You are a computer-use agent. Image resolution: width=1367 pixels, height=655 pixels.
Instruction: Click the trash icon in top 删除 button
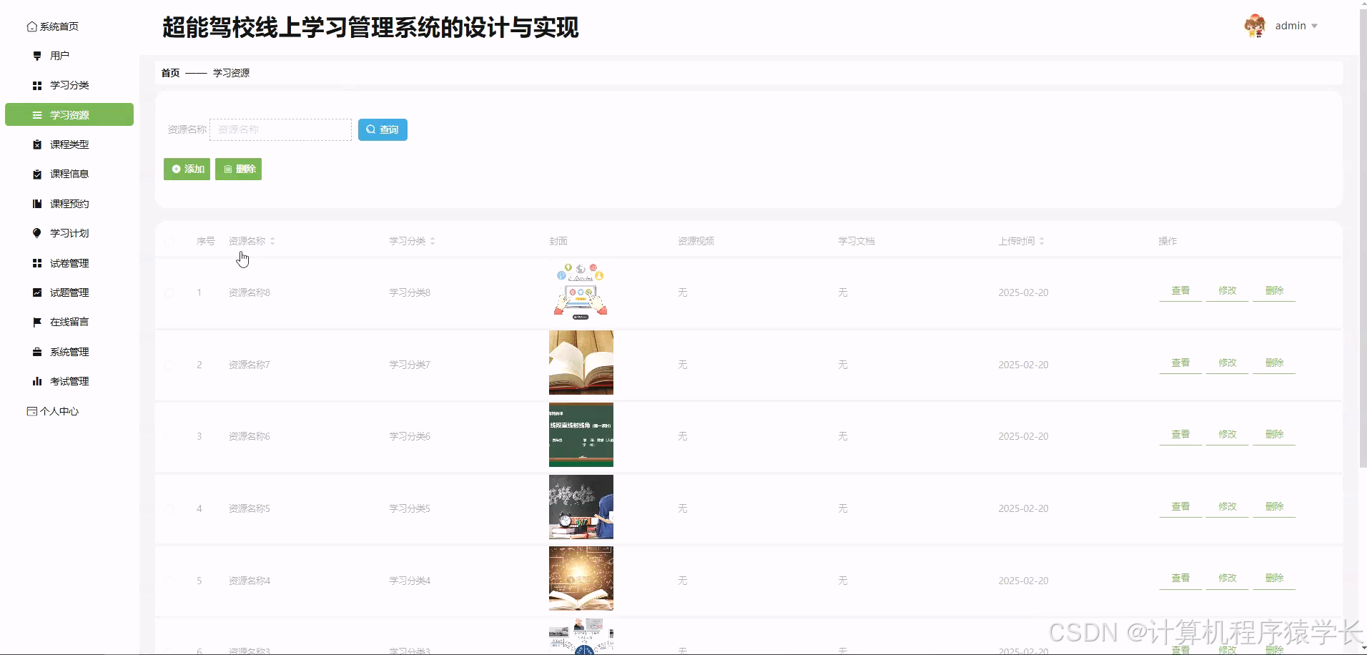pyautogui.click(x=228, y=169)
